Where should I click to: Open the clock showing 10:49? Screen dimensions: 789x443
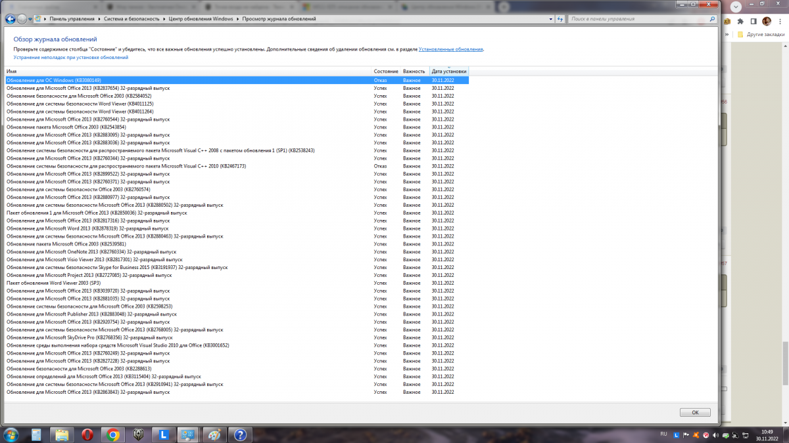[x=767, y=434]
